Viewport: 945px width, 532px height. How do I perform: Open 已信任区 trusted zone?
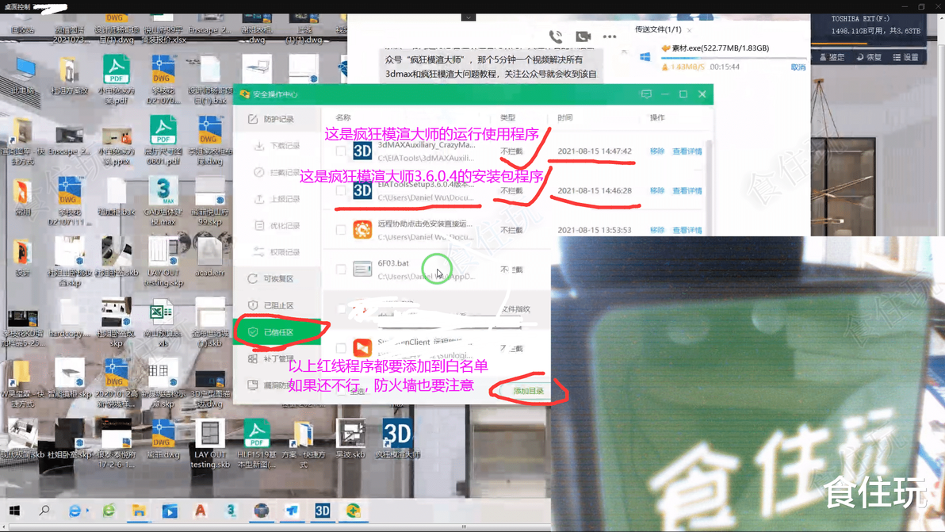pyautogui.click(x=277, y=332)
